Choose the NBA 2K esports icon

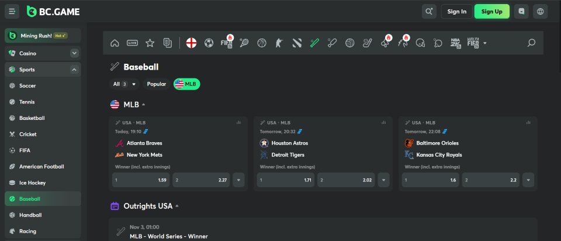pos(455,43)
